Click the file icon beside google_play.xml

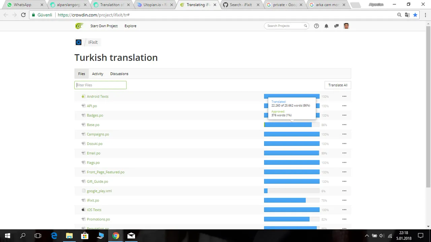click(x=84, y=191)
